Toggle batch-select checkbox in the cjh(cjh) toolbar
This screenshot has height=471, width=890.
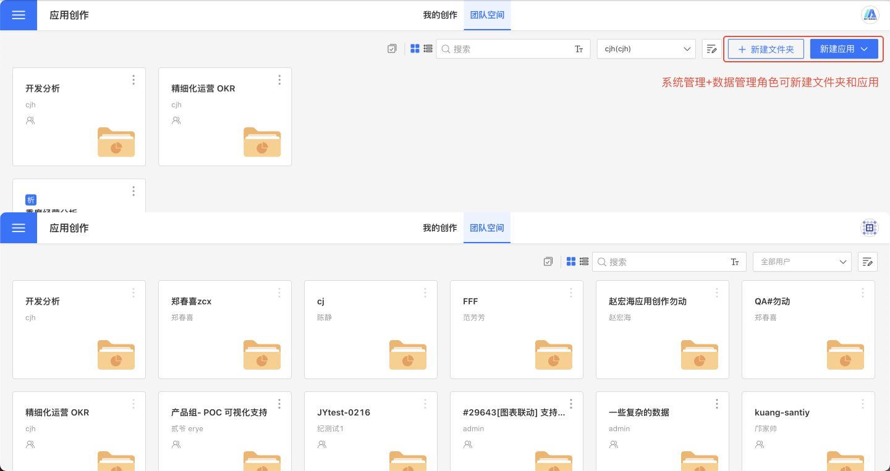(x=392, y=49)
